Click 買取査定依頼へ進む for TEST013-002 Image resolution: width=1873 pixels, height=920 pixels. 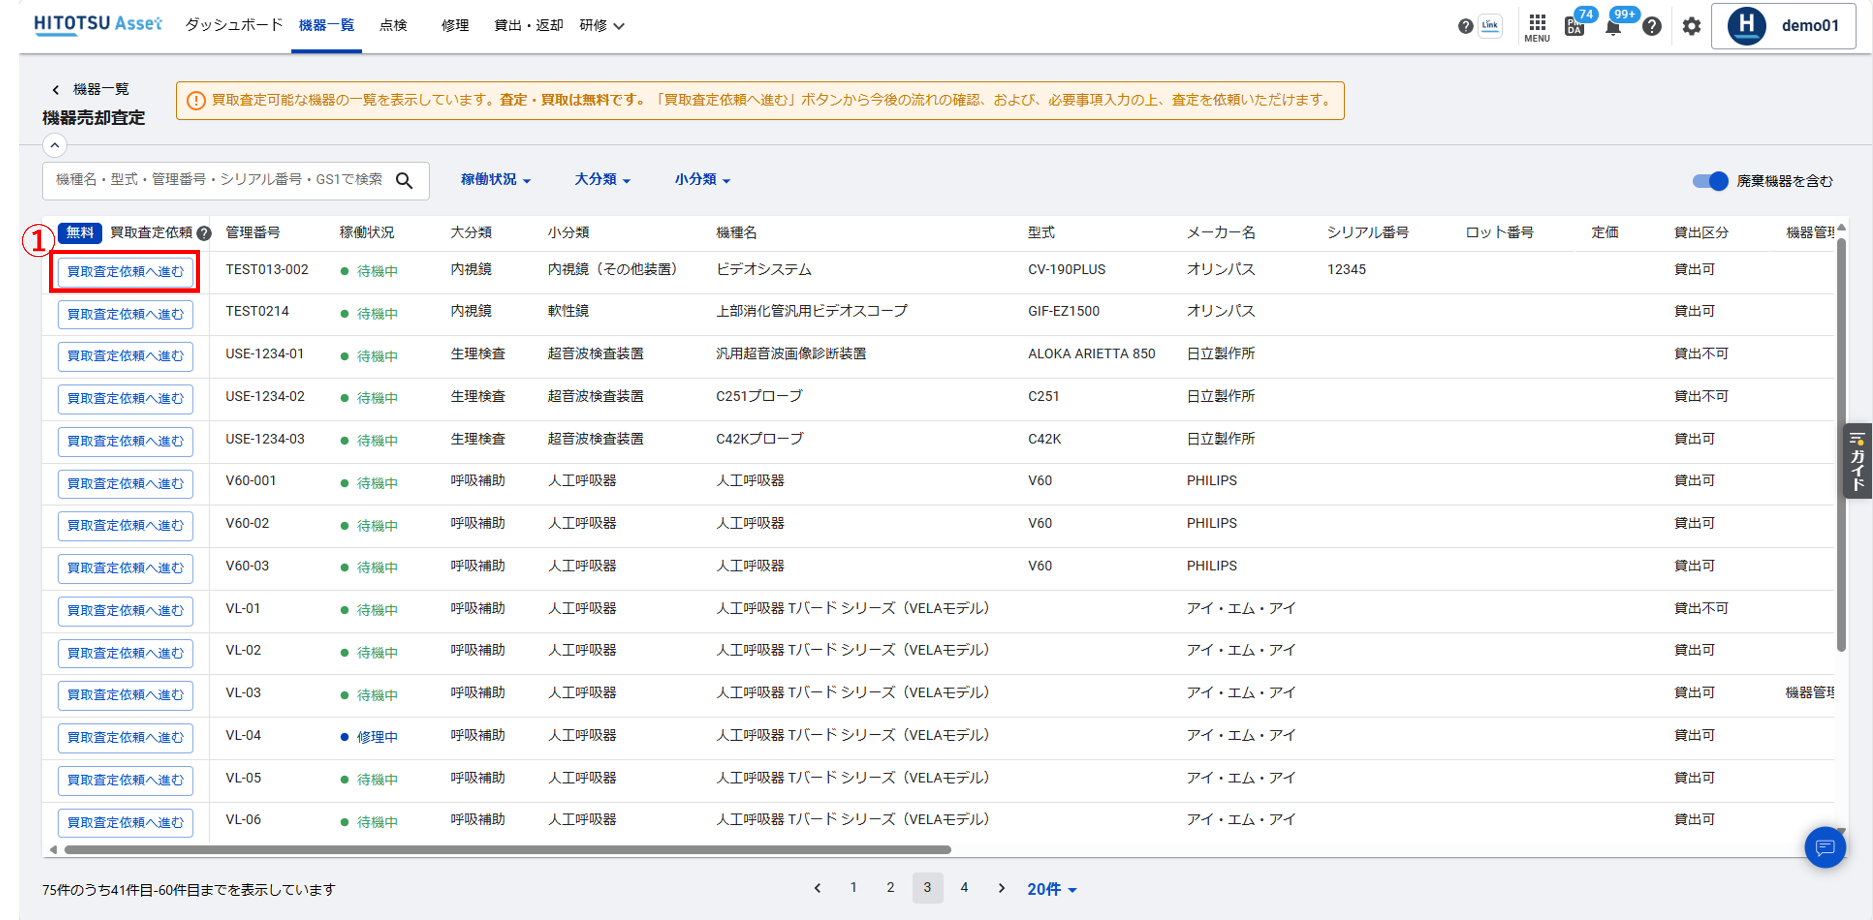pyautogui.click(x=125, y=272)
